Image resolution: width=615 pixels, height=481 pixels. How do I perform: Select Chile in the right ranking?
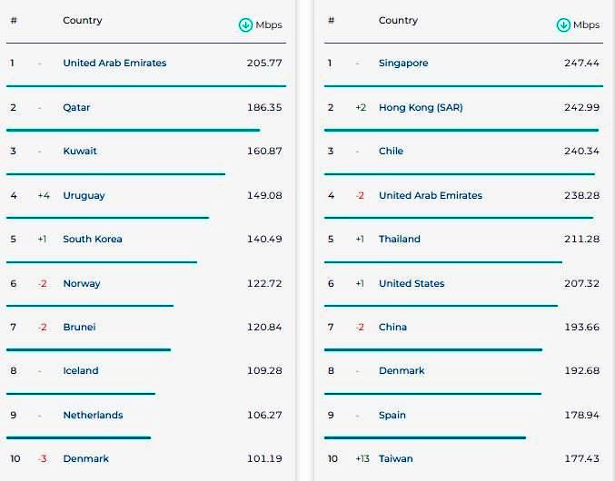[x=391, y=151]
